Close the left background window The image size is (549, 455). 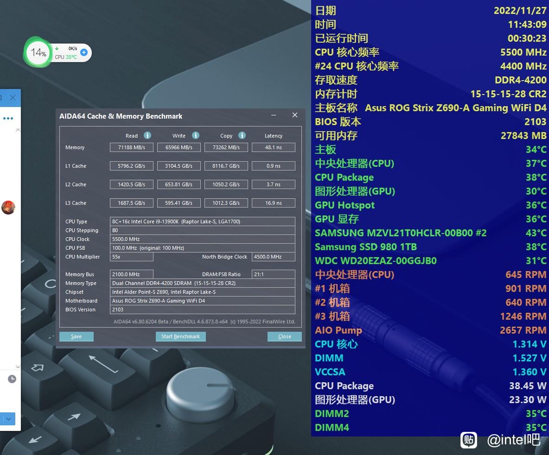point(13,98)
